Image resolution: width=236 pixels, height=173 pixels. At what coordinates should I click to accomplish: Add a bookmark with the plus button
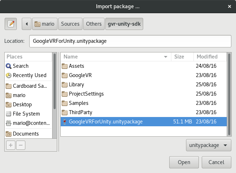click(x=11, y=145)
